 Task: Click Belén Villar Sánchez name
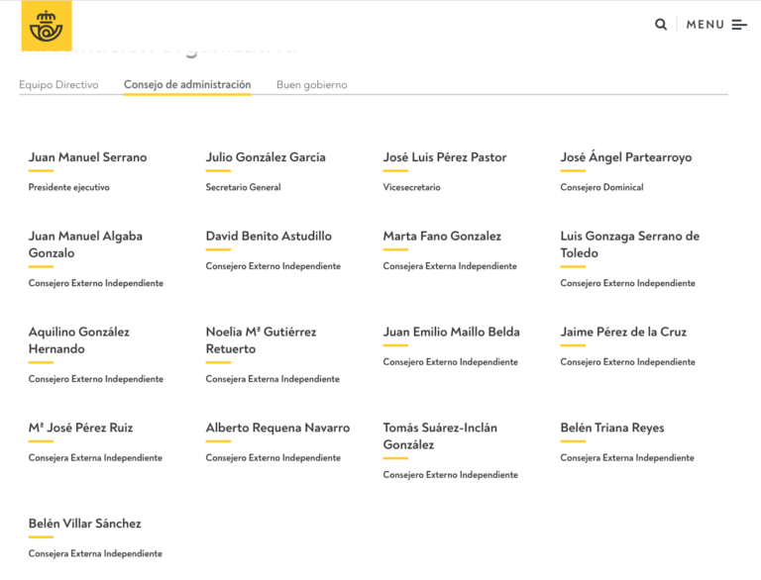[84, 524]
